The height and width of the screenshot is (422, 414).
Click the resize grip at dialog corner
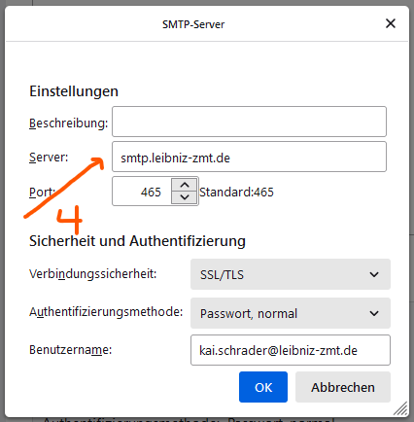(401, 408)
